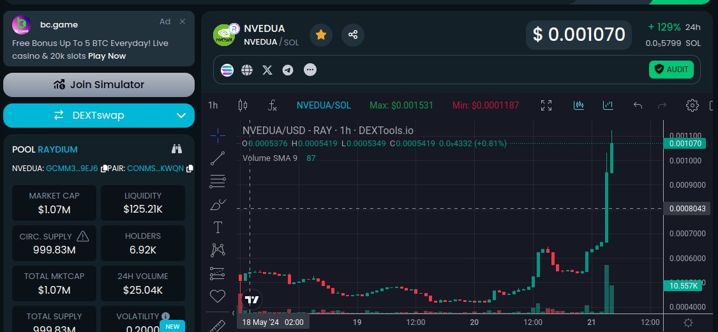Open the token's Telegram channel
Screen dimensions: 718x332
pos(288,70)
